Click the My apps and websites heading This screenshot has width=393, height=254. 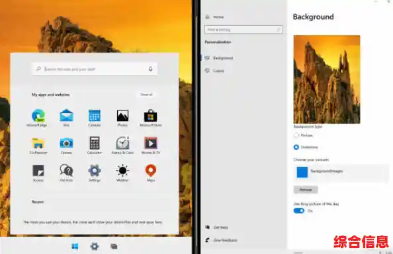(x=51, y=95)
